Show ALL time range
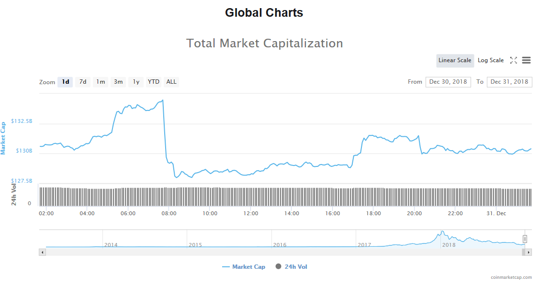 coord(171,82)
